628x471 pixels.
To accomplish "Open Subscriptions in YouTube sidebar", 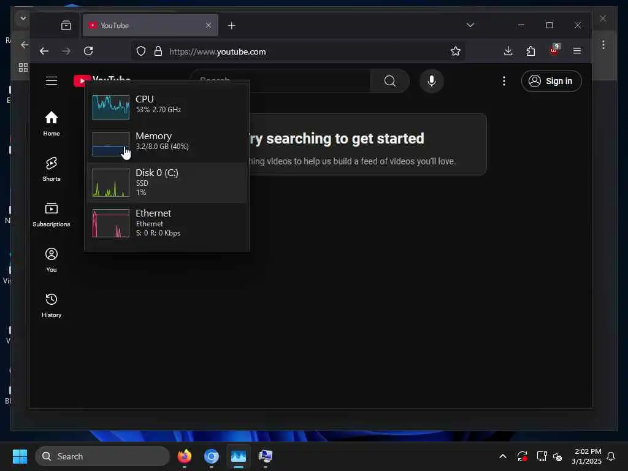I will [52, 215].
